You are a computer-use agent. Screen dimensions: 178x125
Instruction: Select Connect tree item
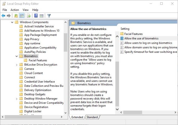point(30,77)
